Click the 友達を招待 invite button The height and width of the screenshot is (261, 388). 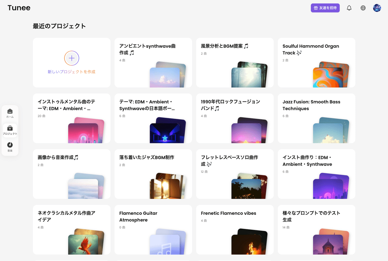325,8
